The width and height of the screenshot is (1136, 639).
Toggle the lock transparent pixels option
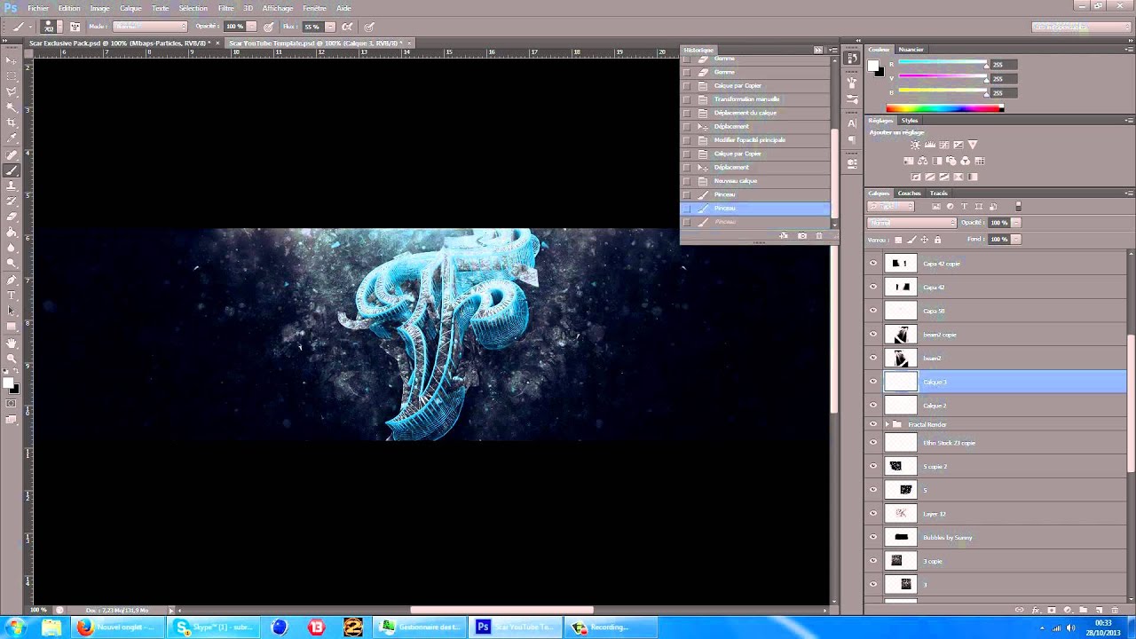coord(898,240)
